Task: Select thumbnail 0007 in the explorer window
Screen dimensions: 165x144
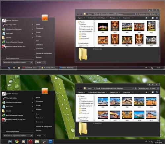Action: coord(115,39)
